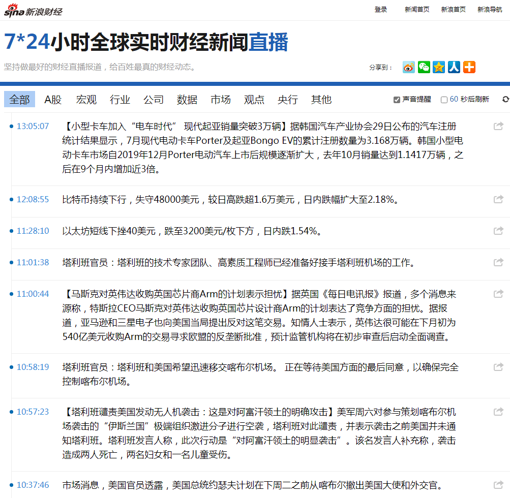Image resolution: width=510 pixels, height=498 pixels.
Task: Click the 11:28:10 timestamp
Action: coord(33,231)
